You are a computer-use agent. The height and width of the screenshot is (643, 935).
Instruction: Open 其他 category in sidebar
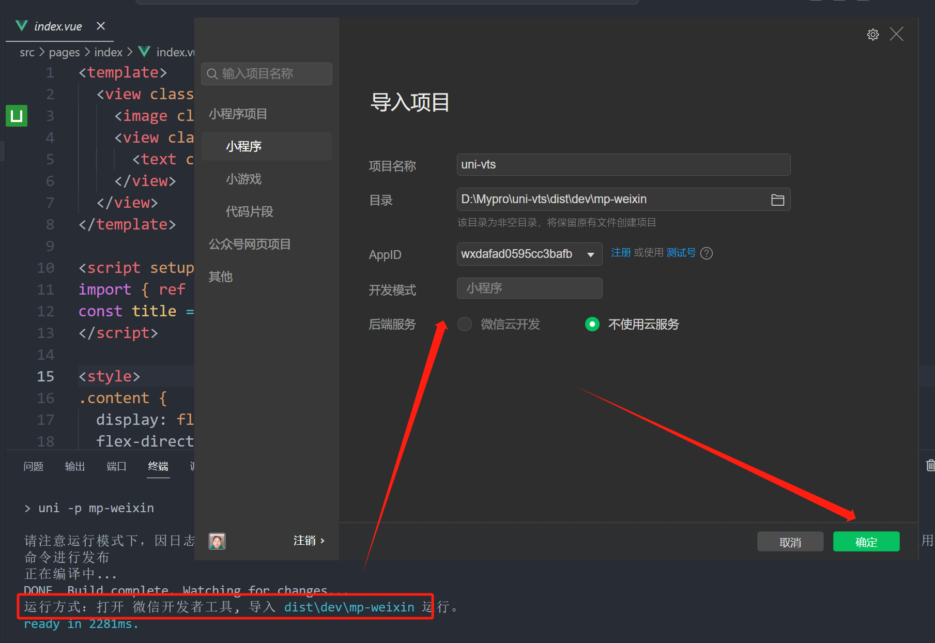(x=221, y=277)
